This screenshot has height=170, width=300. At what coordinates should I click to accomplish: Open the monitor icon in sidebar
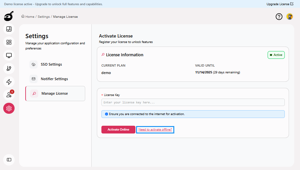(x=9, y=55)
